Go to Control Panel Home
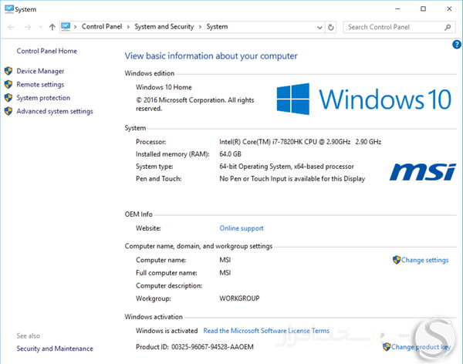This screenshot has height=364, width=463. pyautogui.click(x=46, y=51)
